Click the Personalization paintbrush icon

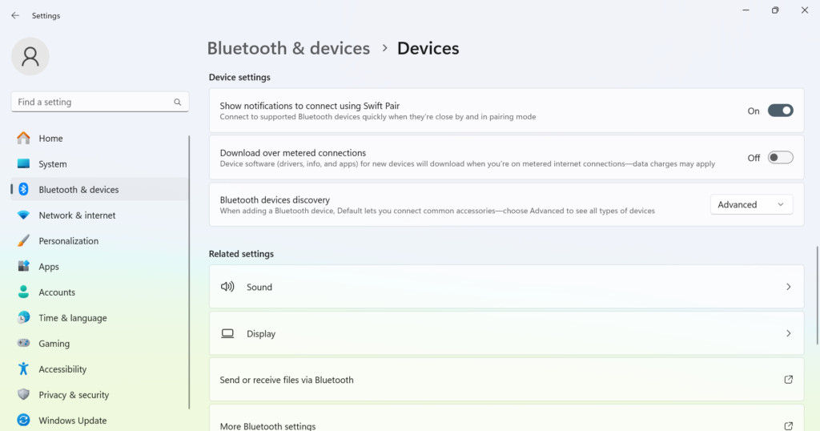tap(23, 240)
